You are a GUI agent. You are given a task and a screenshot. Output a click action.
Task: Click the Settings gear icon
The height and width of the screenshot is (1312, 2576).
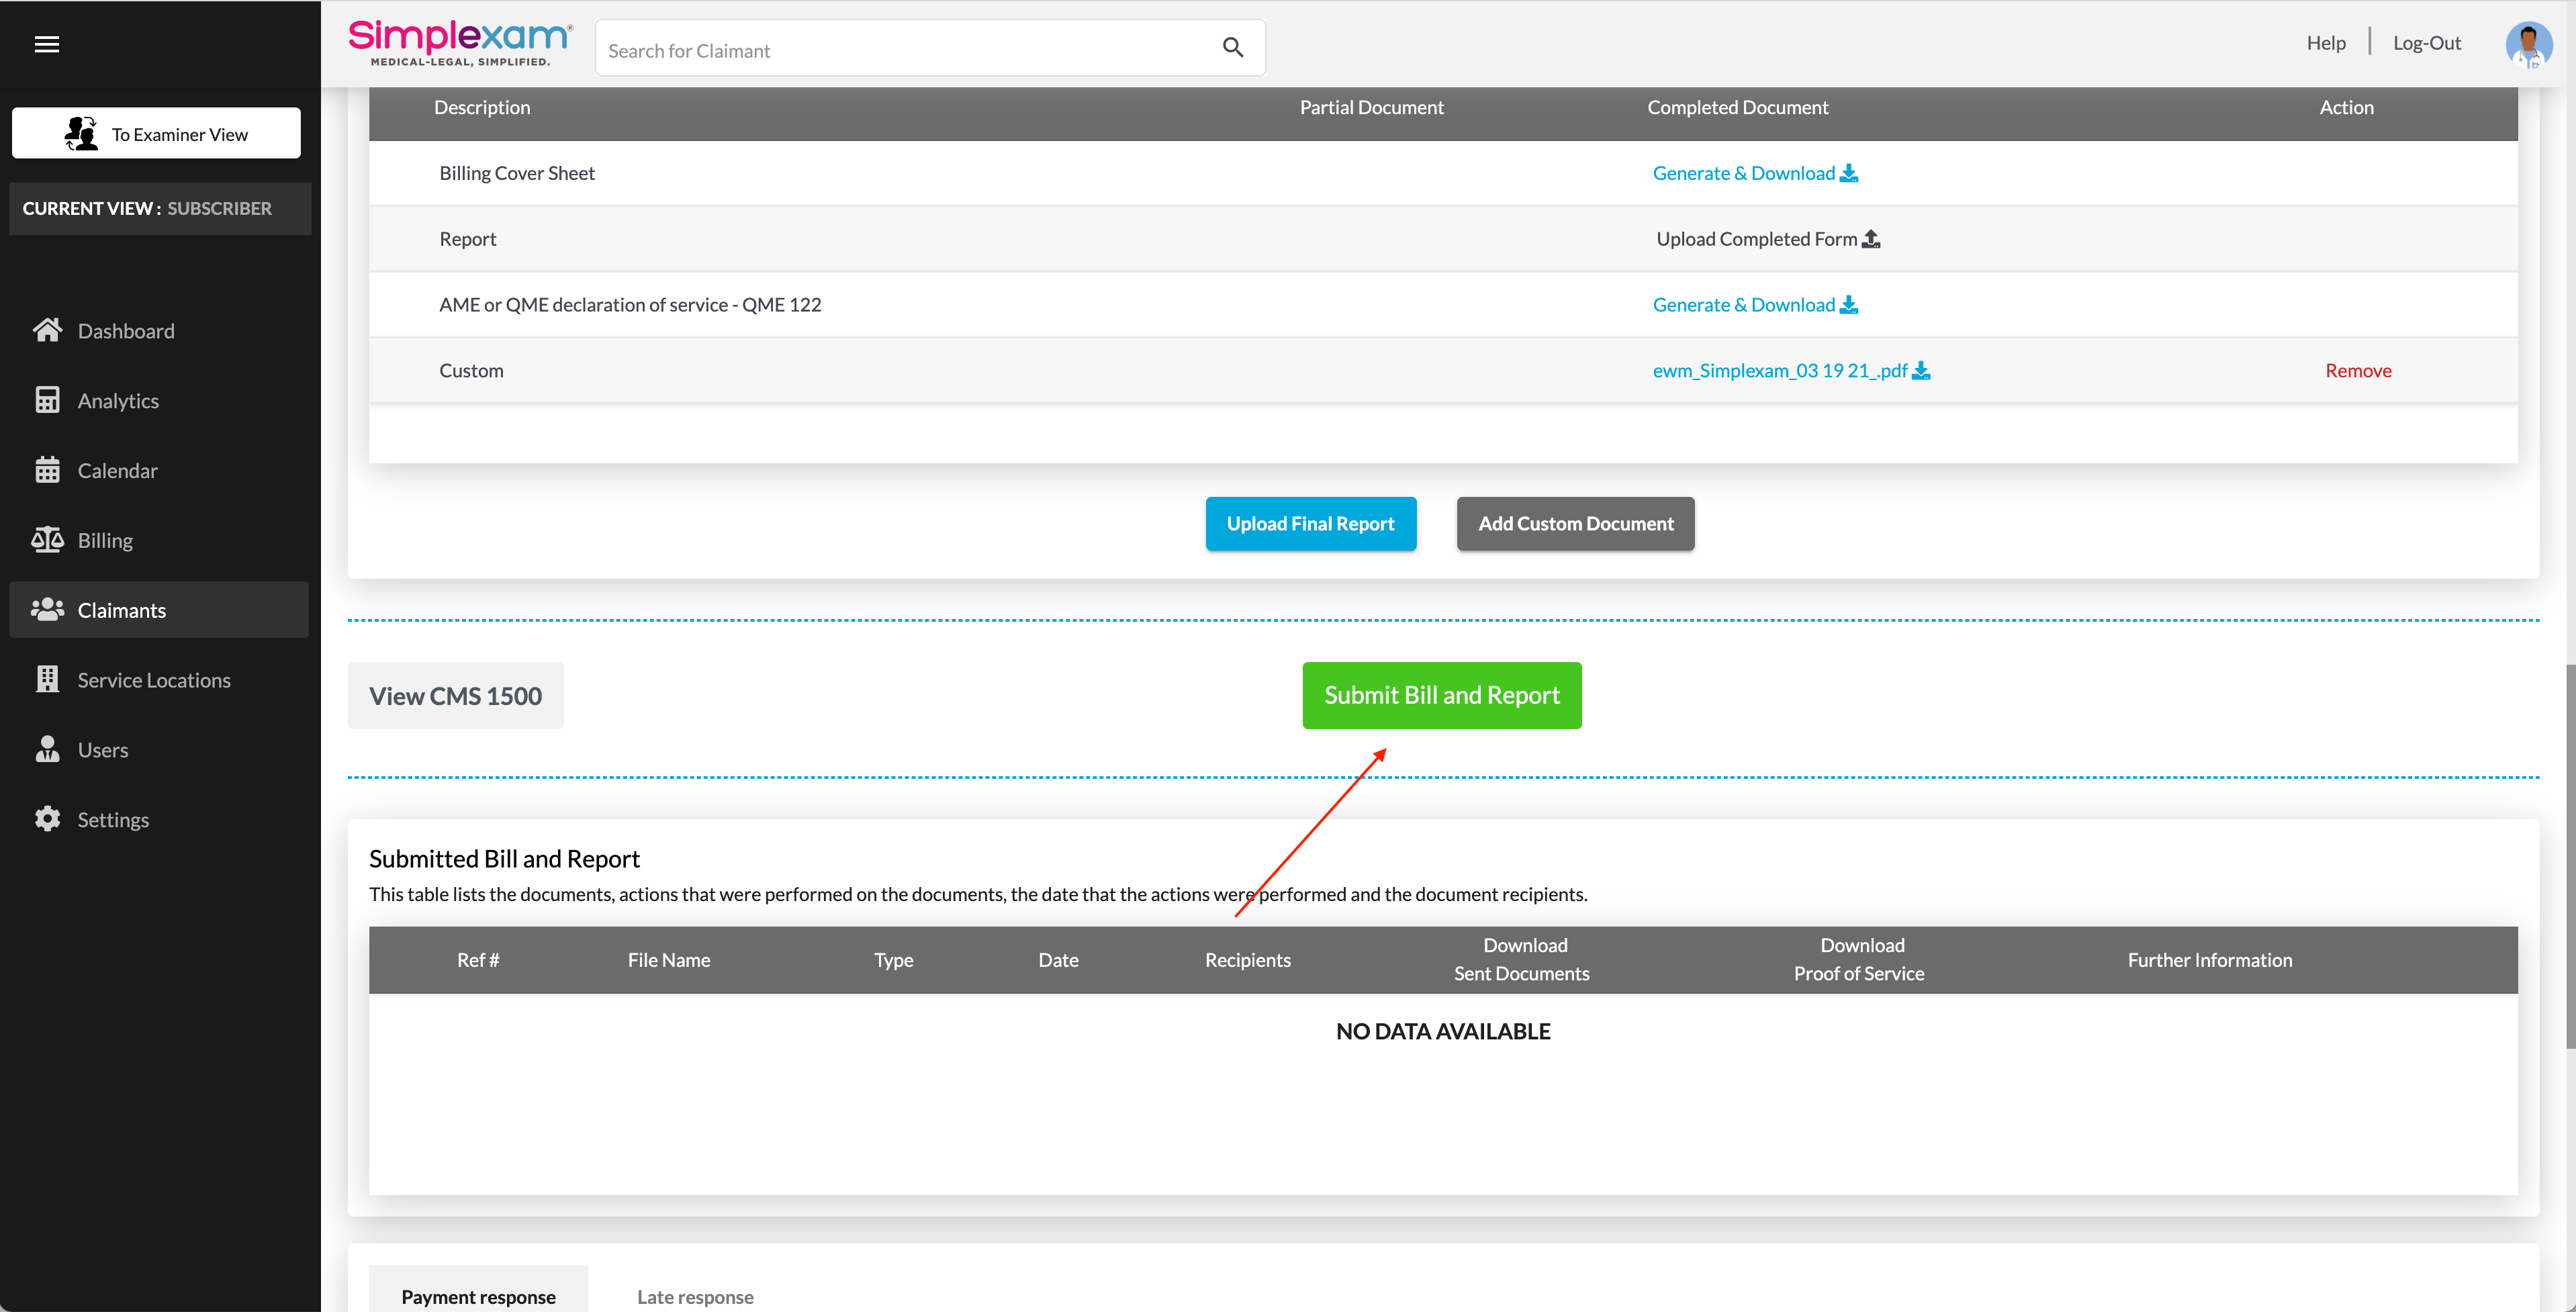pos(47,819)
